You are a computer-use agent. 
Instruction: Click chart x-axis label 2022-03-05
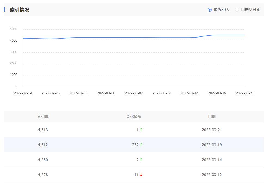(78, 93)
